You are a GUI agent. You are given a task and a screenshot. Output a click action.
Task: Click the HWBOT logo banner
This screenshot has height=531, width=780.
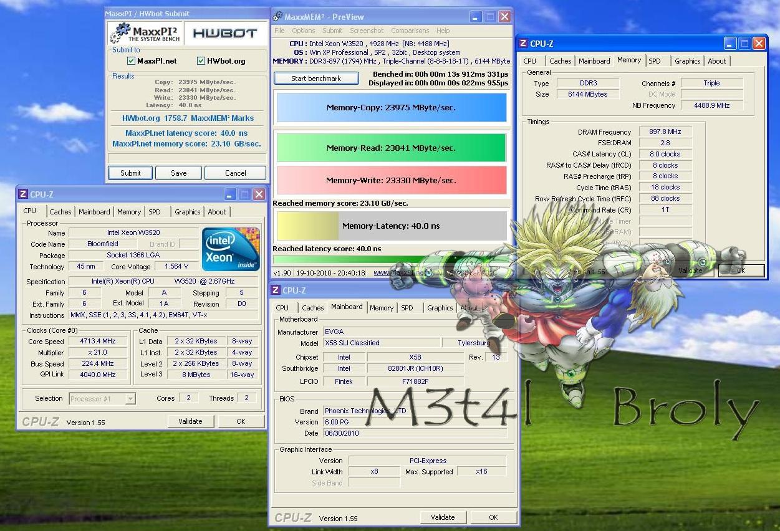tap(225, 34)
